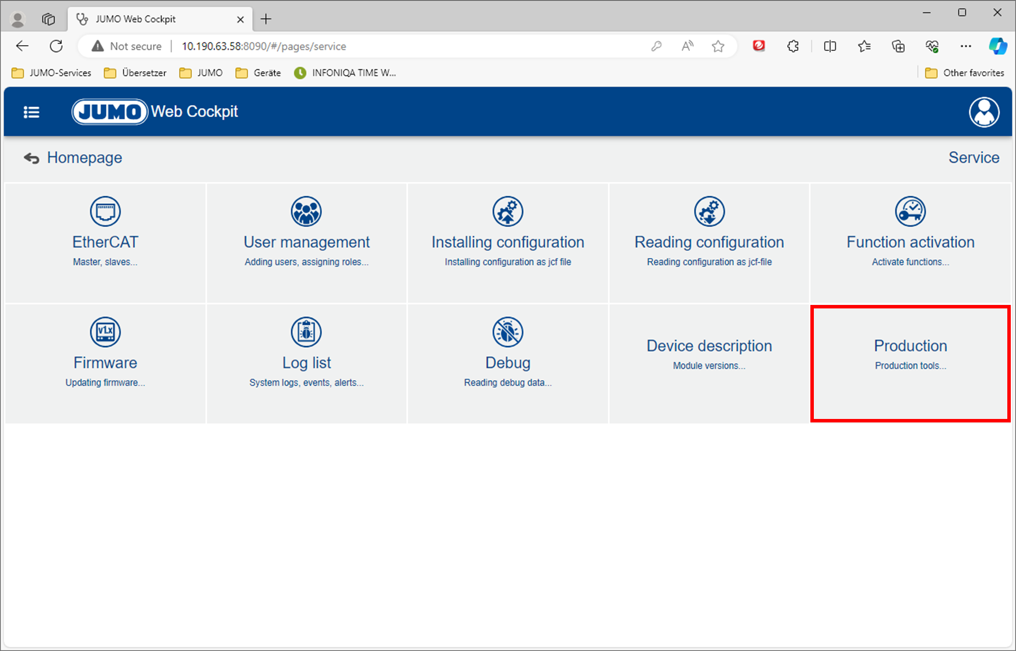Open the EtherCAT icon tile

pyautogui.click(x=105, y=212)
